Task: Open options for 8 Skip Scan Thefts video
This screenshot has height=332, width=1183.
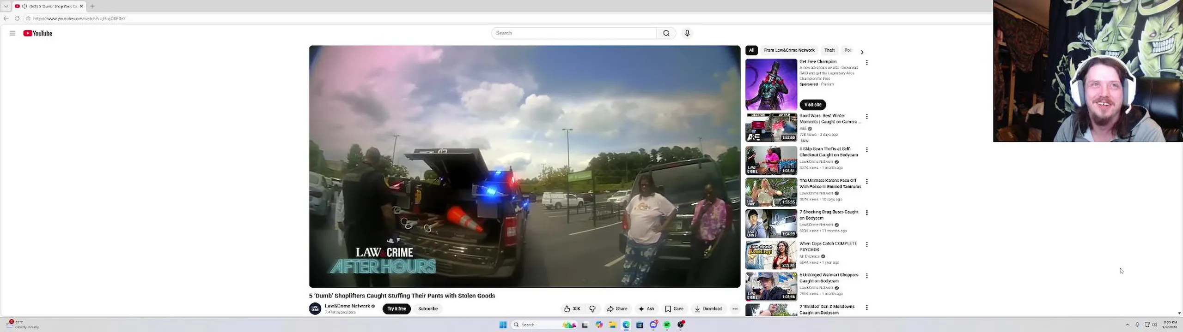Action: tap(867, 150)
